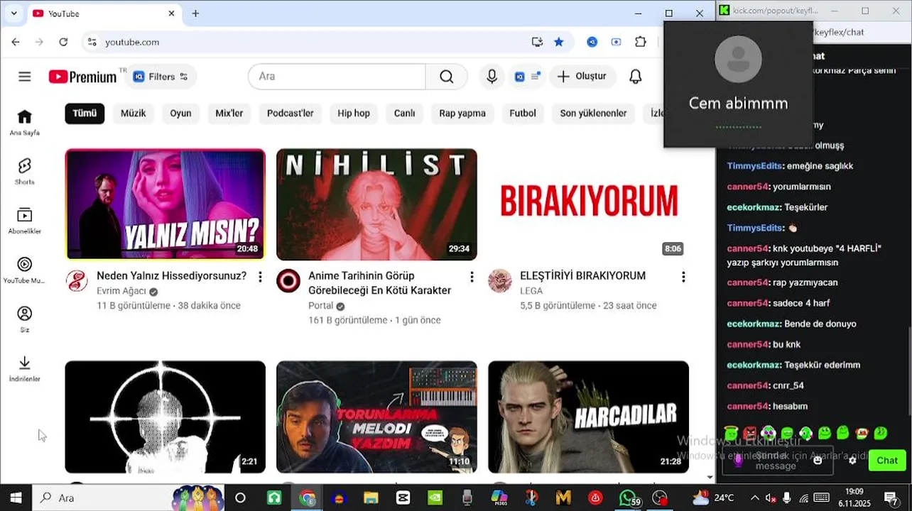Open the YouTube hamburger guide menu
The height and width of the screenshot is (511, 912).
pyautogui.click(x=25, y=77)
